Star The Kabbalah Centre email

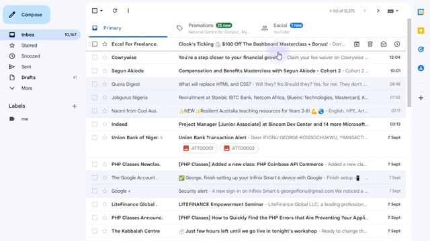click(x=105, y=231)
